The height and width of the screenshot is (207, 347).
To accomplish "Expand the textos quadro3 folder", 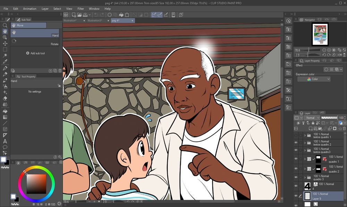I will click(305, 150).
